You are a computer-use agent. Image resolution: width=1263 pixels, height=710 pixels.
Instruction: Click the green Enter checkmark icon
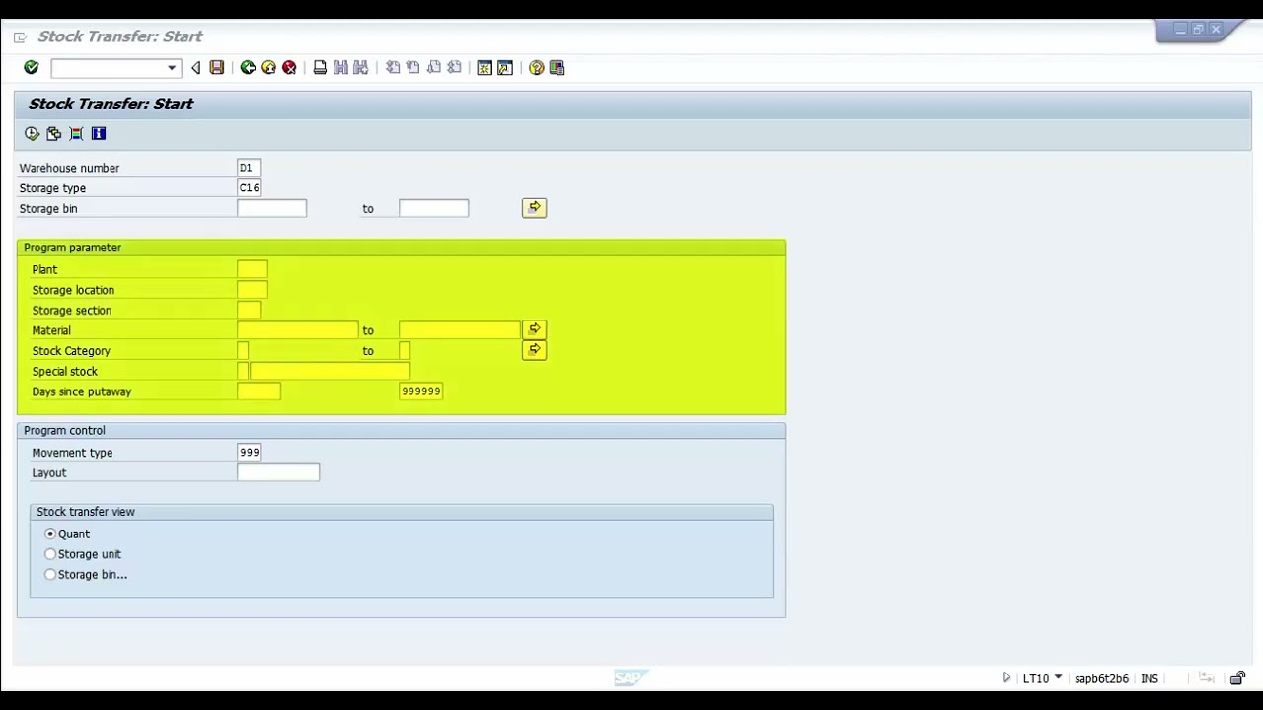32,67
